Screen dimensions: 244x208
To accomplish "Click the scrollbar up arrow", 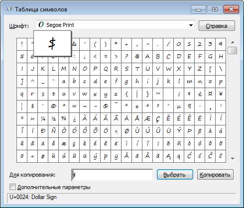I will pyautogui.click(x=233, y=42).
